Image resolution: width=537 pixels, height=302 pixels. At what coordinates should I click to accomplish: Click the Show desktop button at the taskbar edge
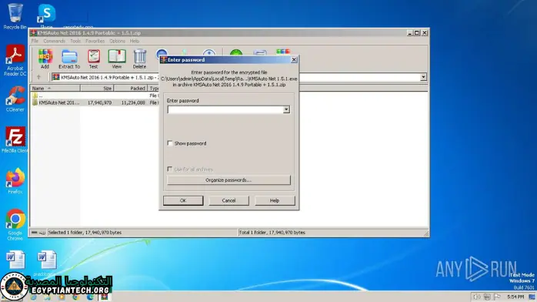pyautogui.click(x=532, y=297)
